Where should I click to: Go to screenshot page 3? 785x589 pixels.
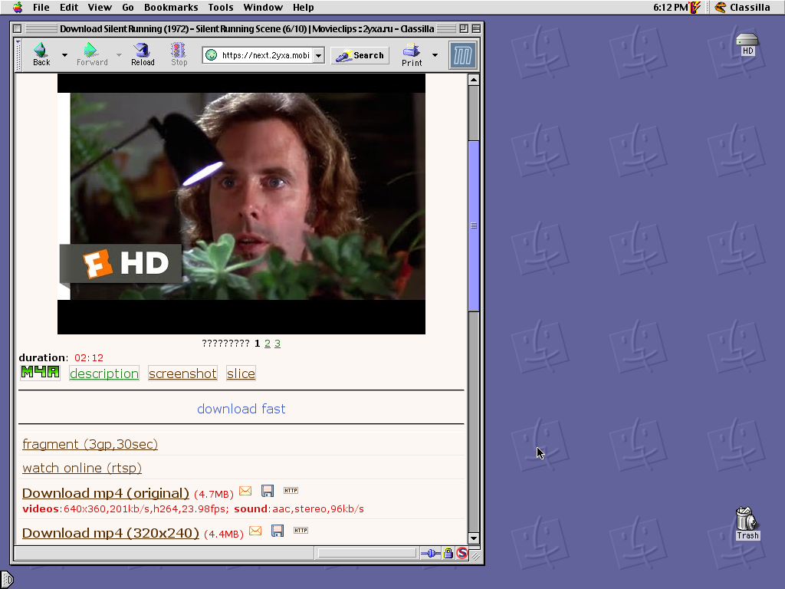(278, 344)
